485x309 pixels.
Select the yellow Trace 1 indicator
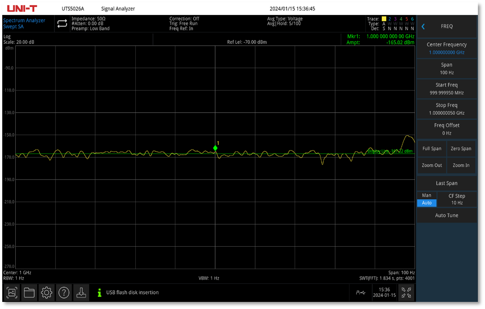click(383, 19)
